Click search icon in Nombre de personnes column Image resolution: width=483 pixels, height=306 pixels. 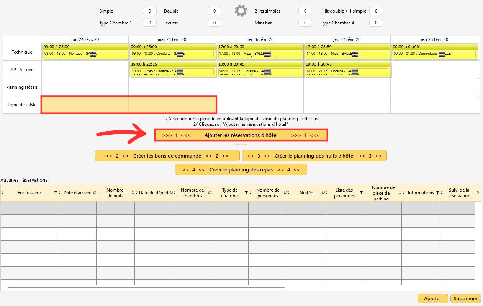(285, 193)
